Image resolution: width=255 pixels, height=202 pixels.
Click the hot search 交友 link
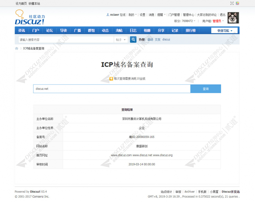(x=157, y=39)
